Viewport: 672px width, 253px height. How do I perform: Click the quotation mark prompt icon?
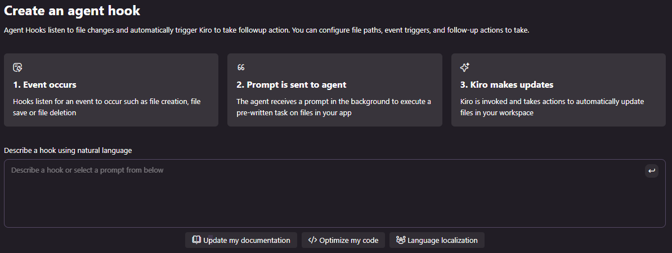(x=241, y=67)
